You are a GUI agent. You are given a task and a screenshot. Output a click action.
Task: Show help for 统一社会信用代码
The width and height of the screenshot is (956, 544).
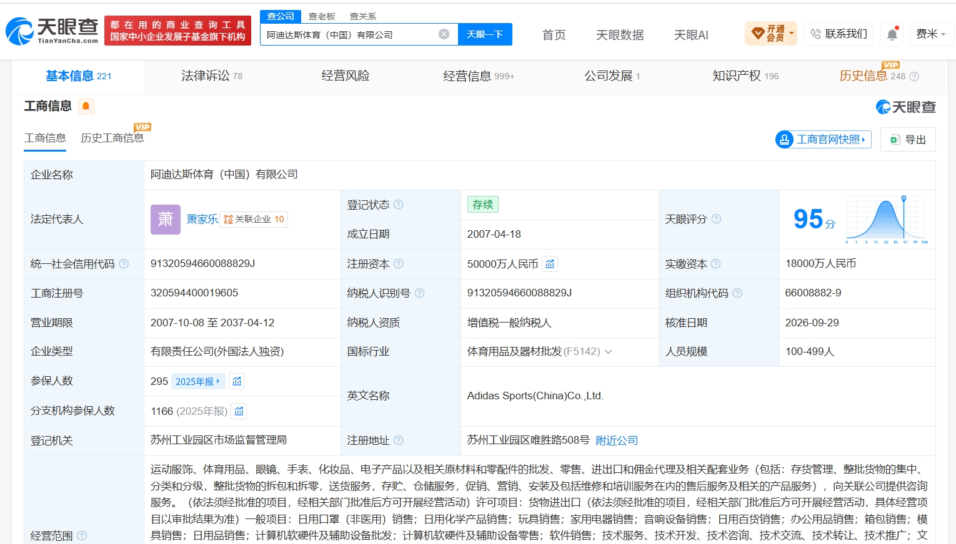(x=124, y=264)
